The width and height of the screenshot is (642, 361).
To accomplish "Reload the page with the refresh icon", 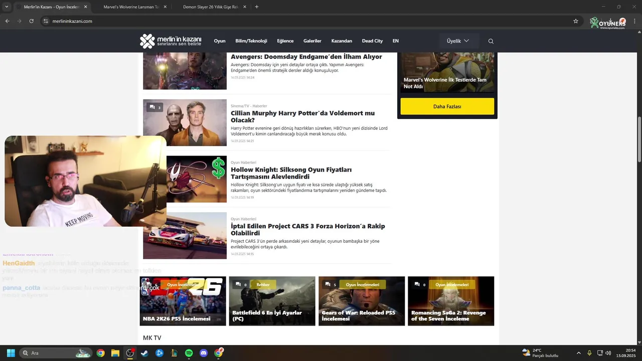I will point(31,21).
